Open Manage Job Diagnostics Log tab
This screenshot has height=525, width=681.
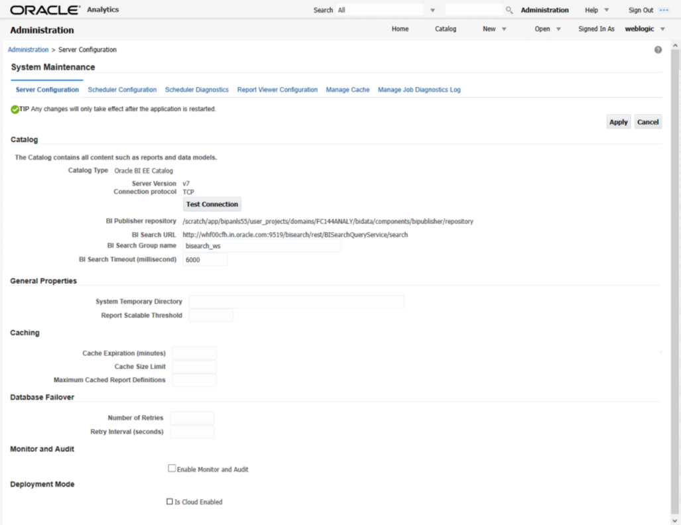click(419, 89)
